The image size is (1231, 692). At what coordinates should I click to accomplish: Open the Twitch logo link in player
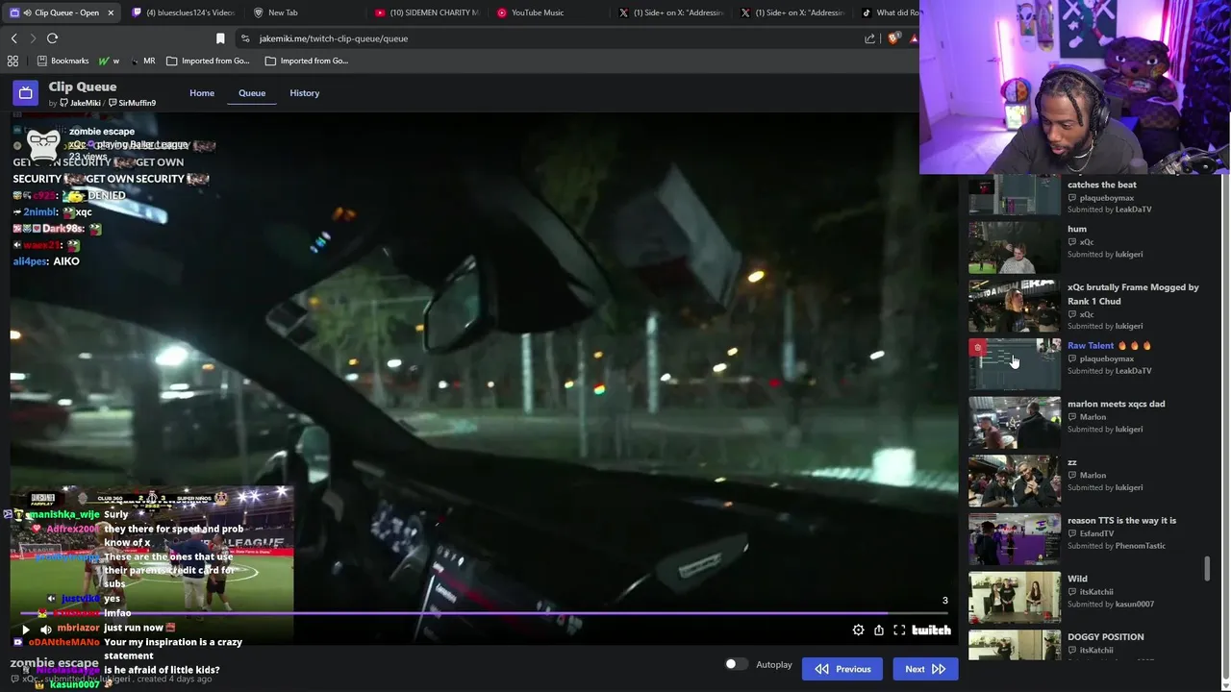pos(931,630)
